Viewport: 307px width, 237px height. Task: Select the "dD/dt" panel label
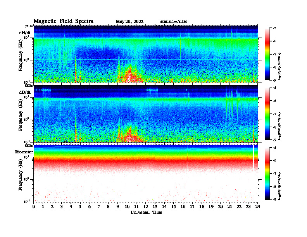(x=25, y=92)
